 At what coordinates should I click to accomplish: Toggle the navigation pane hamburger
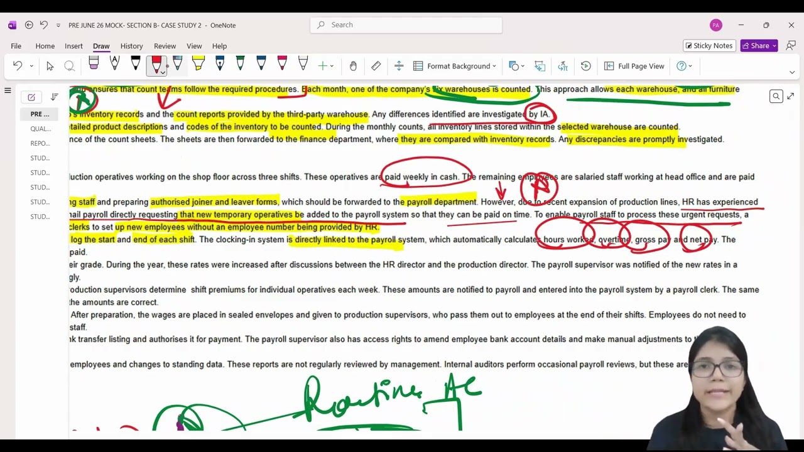pyautogui.click(x=8, y=90)
